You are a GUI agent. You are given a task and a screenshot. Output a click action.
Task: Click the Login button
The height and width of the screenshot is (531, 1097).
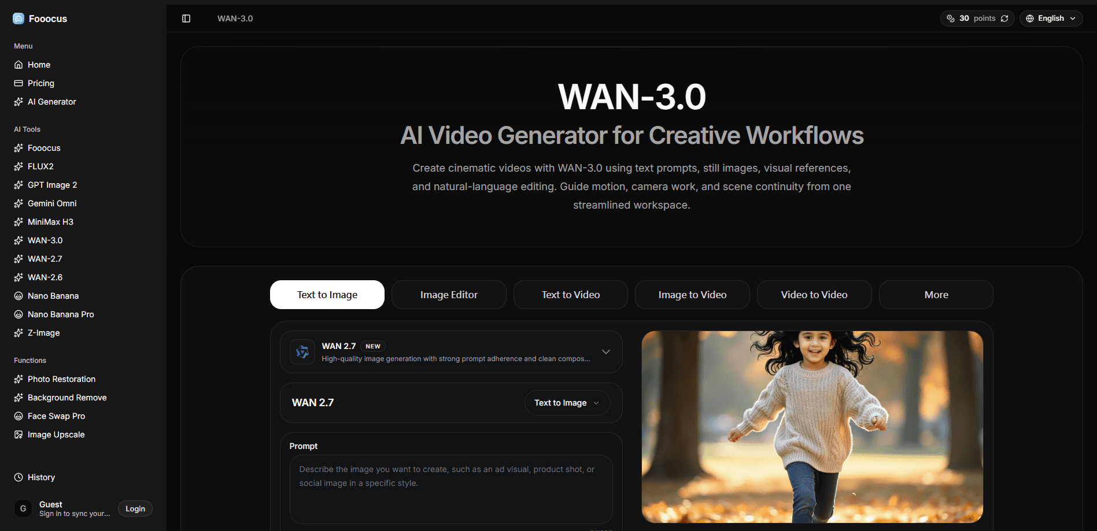point(135,508)
